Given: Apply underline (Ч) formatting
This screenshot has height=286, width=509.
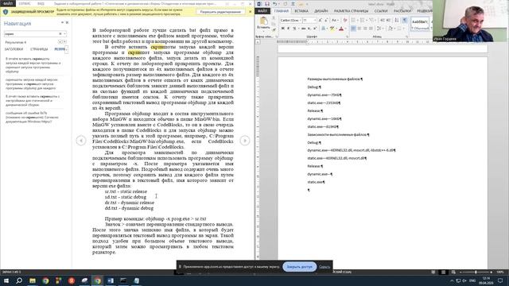Looking at the screenshot, I should [x=294, y=29].
